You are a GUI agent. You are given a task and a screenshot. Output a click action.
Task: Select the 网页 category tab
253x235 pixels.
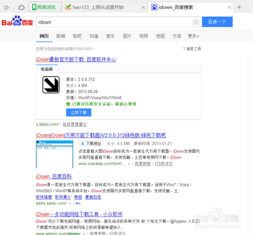[x=44, y=36]
